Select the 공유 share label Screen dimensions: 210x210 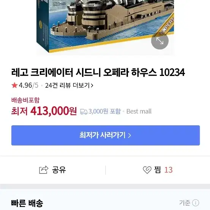click(59, 170)
